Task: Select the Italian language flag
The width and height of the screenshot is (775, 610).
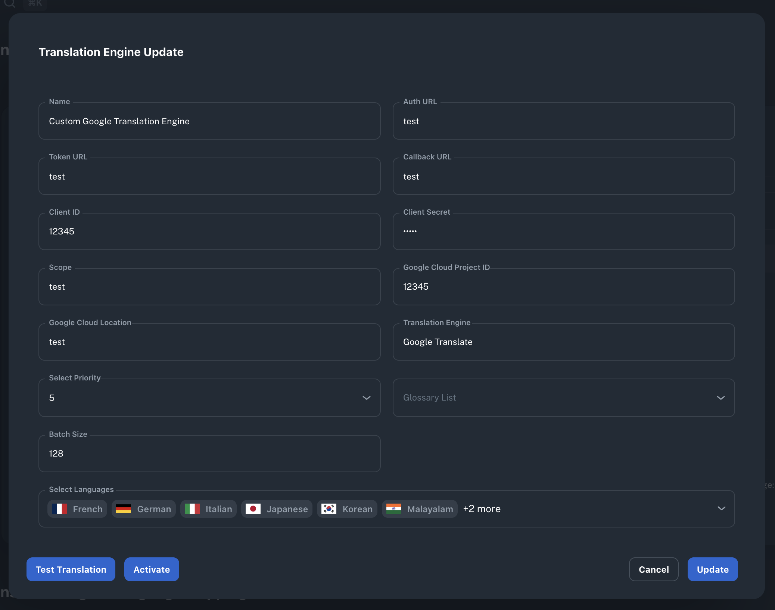Action: click(x=192, y=508)
